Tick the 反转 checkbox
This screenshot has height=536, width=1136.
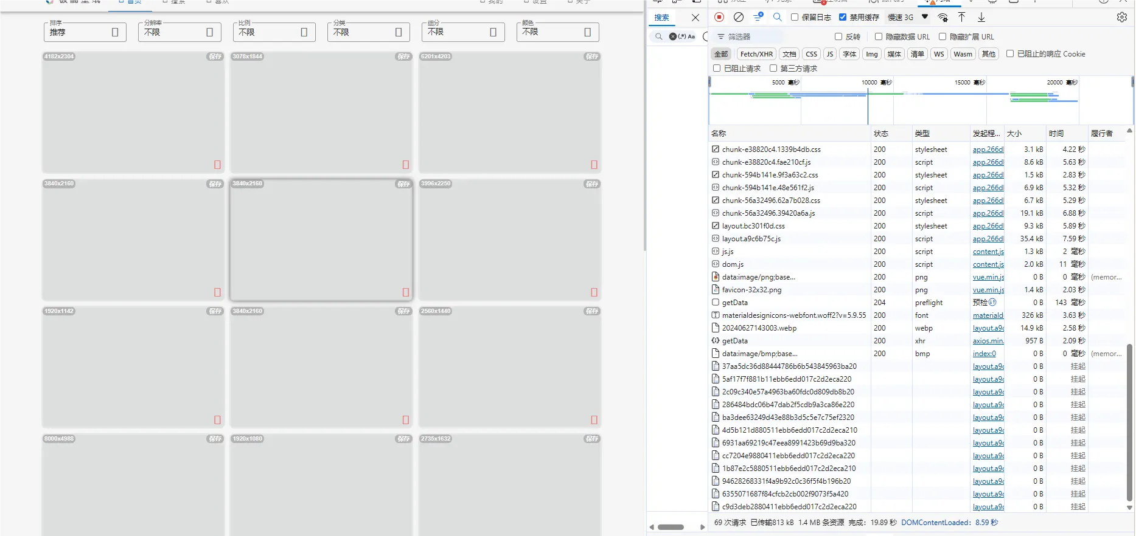click(838, 36)
